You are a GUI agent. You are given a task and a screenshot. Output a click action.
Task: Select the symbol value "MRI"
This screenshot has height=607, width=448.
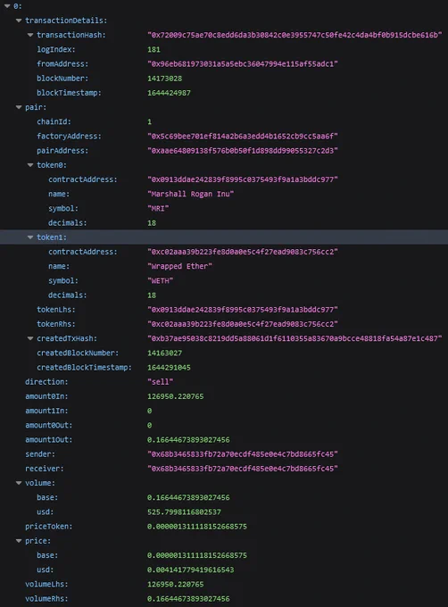pos(158,208)
